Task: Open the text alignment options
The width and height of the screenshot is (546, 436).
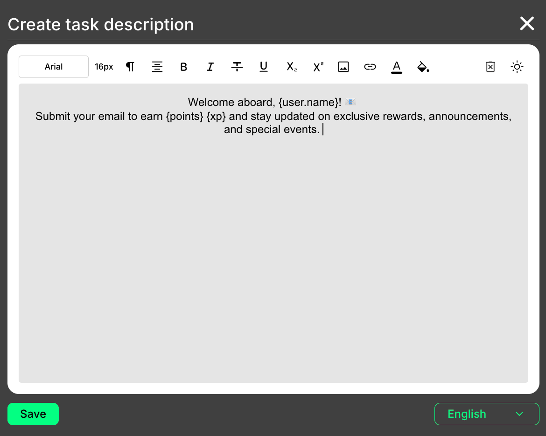Action: coord(157,66)
